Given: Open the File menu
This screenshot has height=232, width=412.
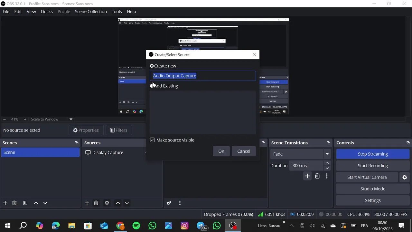Looking at the screenshot, I should pyautogui.click(x=6, y=12).
